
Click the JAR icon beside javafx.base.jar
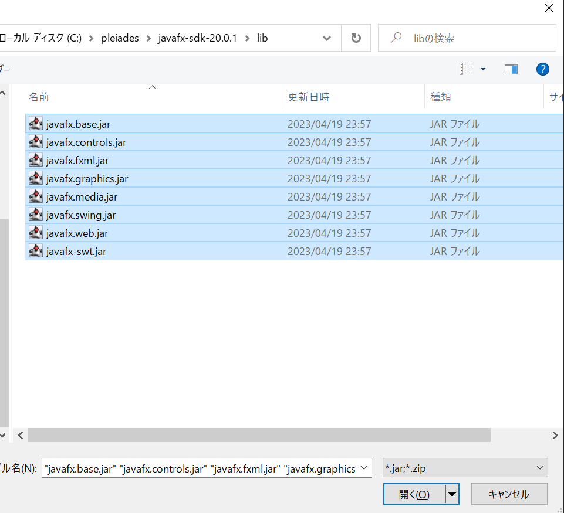[35, 124]
